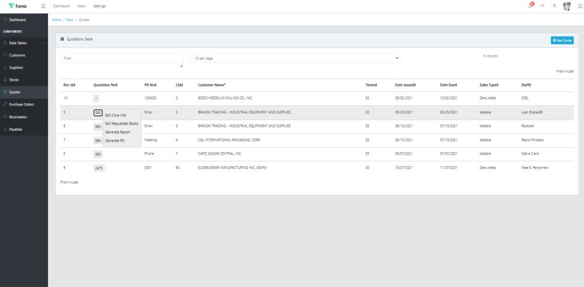Open Purchase Orders from the sidebar
Image resolution: width=584 pixels, height=287 pixels.
coord(21,104)
